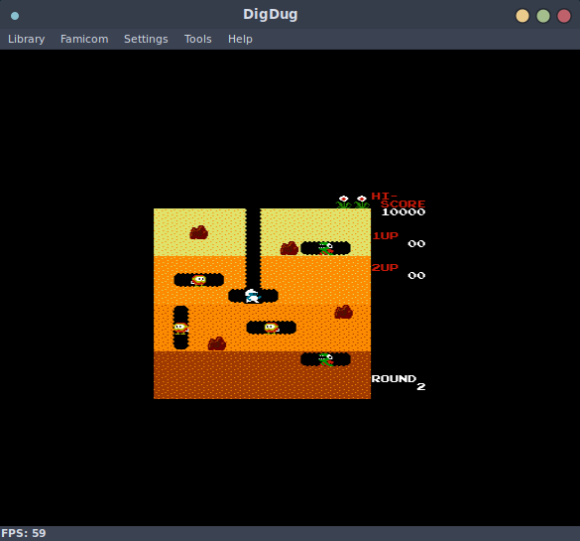Image resolution: width=580 pixels, height=541 pixels.
Task: Click the 1UP label
Action: click(x=385, y=236)
